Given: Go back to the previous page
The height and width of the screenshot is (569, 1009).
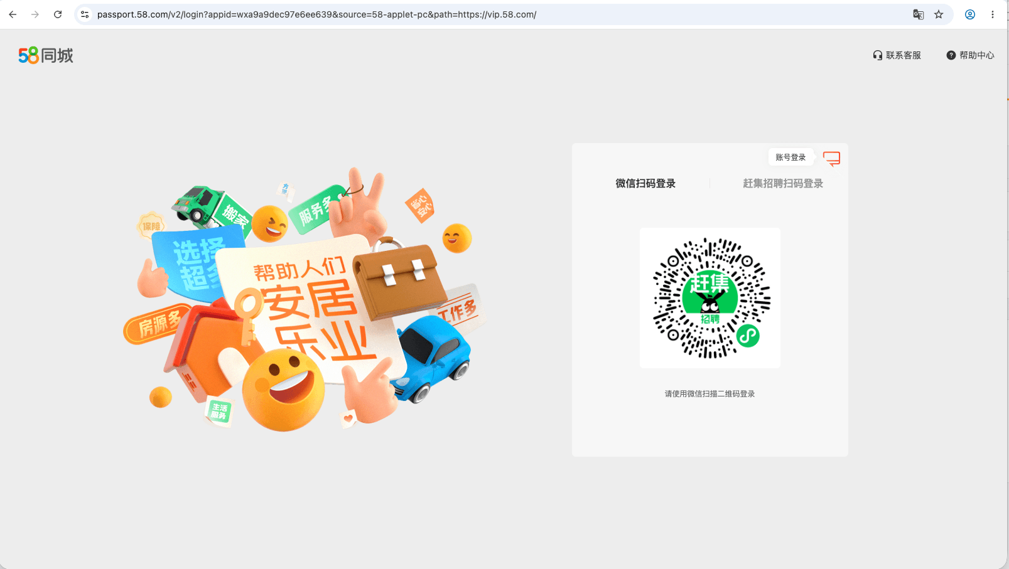Looking at the screenshot, I should (x=13, y=14).
